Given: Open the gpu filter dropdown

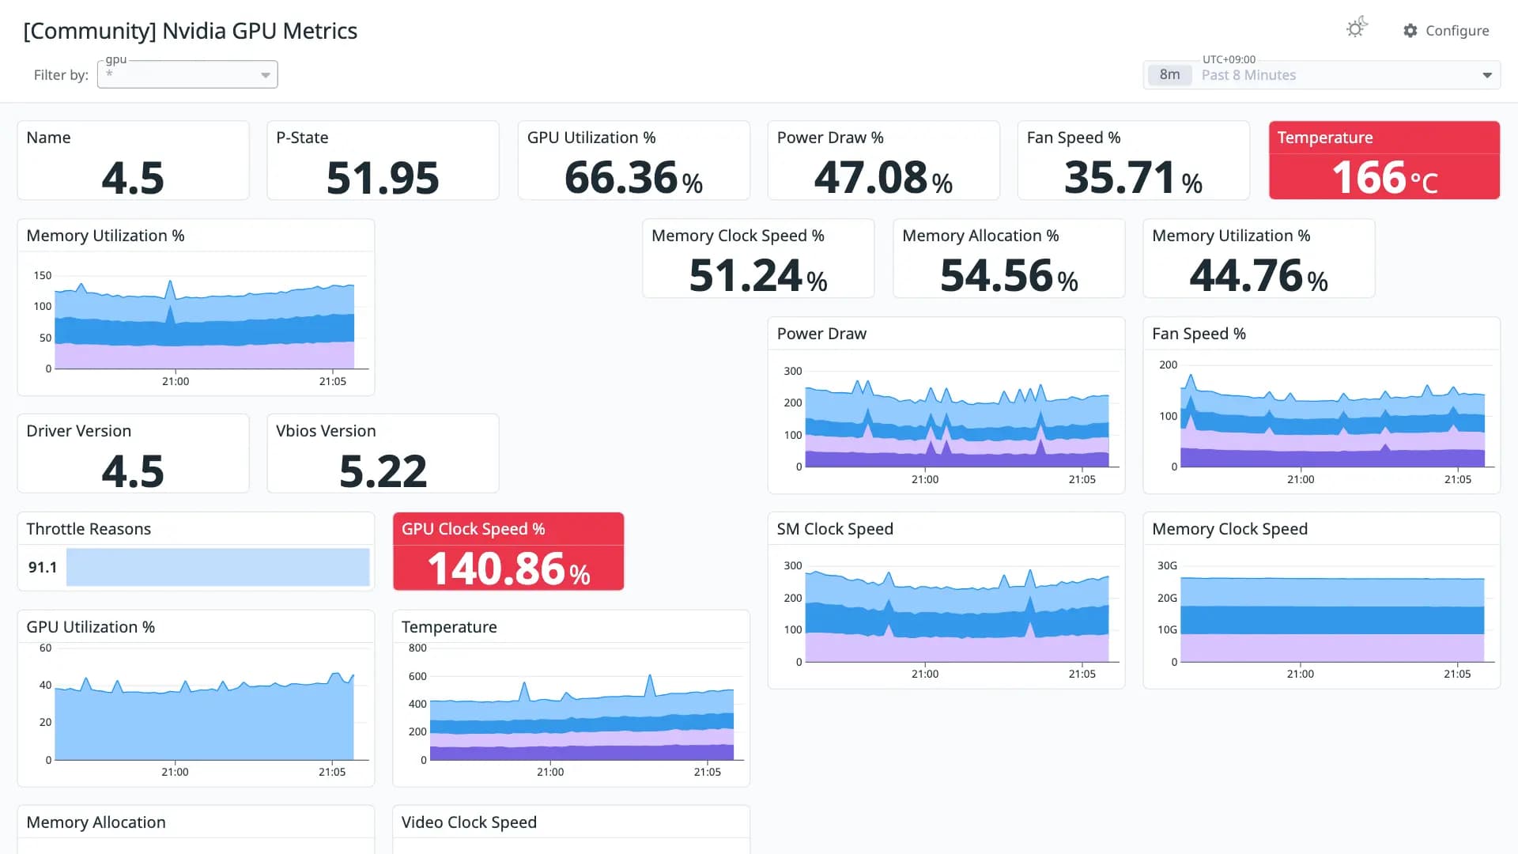Looking at the screenshot, I should coord(187,74).
